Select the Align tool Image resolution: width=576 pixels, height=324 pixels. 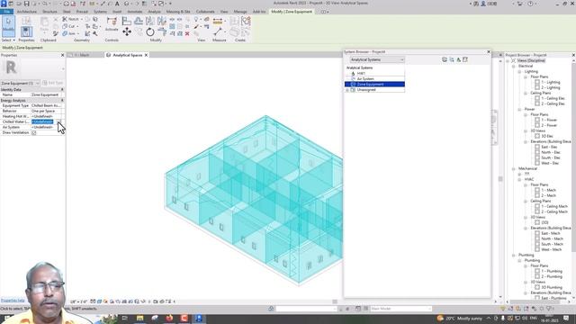126,21
